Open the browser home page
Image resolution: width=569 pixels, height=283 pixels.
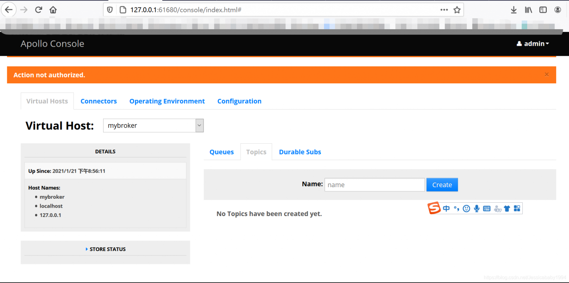(53, 10)
